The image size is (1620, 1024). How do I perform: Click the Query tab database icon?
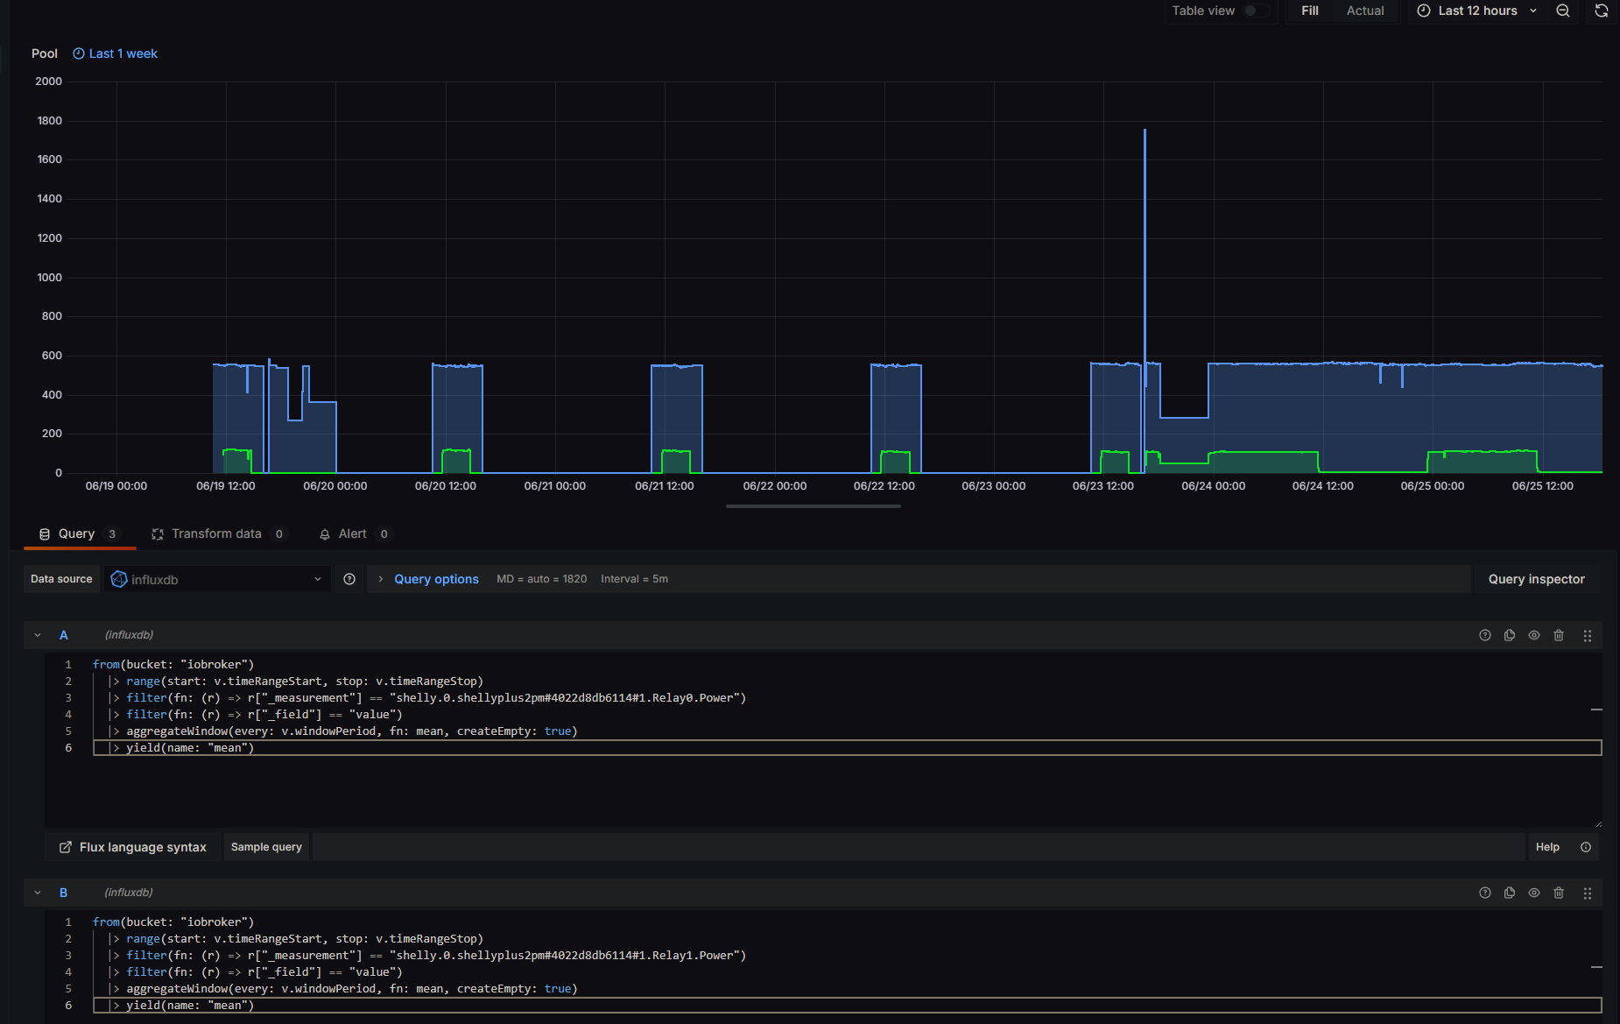tap(45, 534)
